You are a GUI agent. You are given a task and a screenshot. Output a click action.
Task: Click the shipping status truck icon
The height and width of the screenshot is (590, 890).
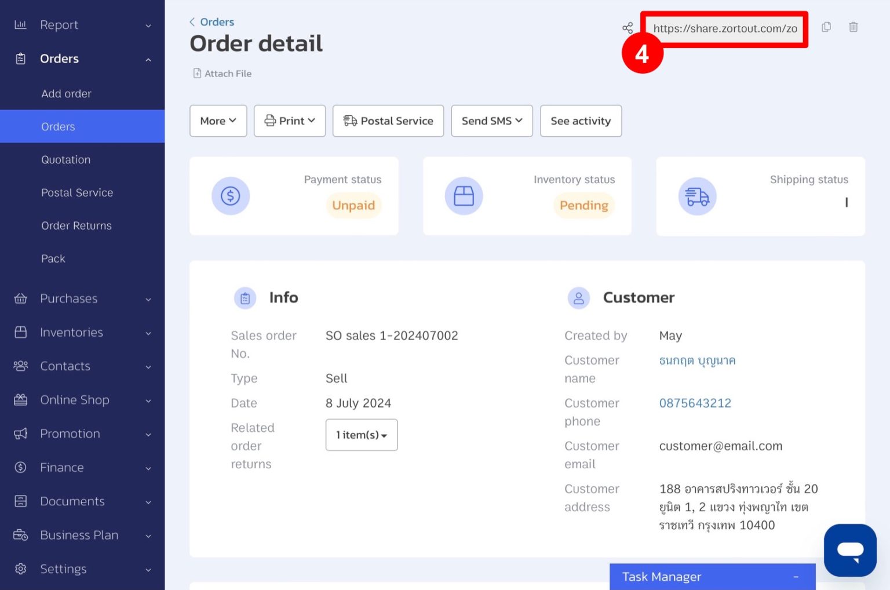click(697, 196)
